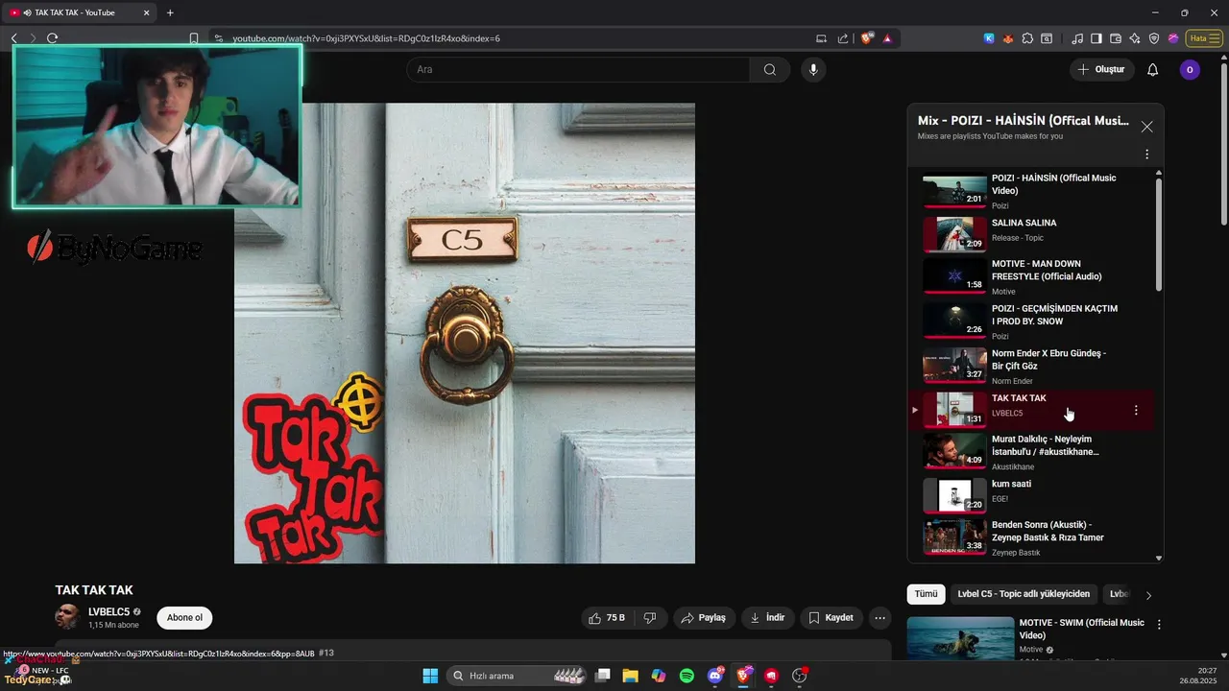This screenshot has height=691, width=1229.
Task: Like the TAK TAK TAK video
Action: tap(609, 618)
